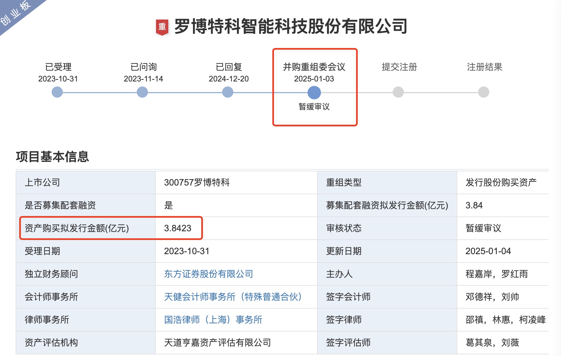Click the company title 罗博特科智能科技股份有限公司

pyautogui.click(x=291, y=27)
